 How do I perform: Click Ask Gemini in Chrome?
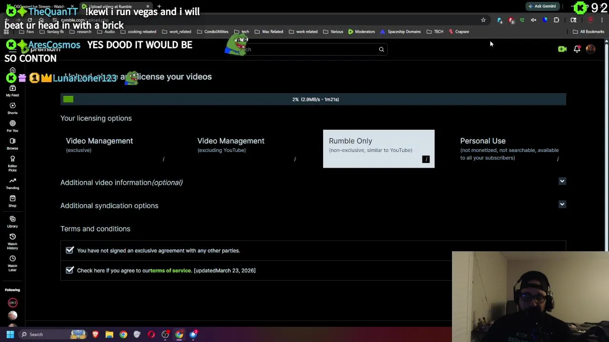coord(541,6)
